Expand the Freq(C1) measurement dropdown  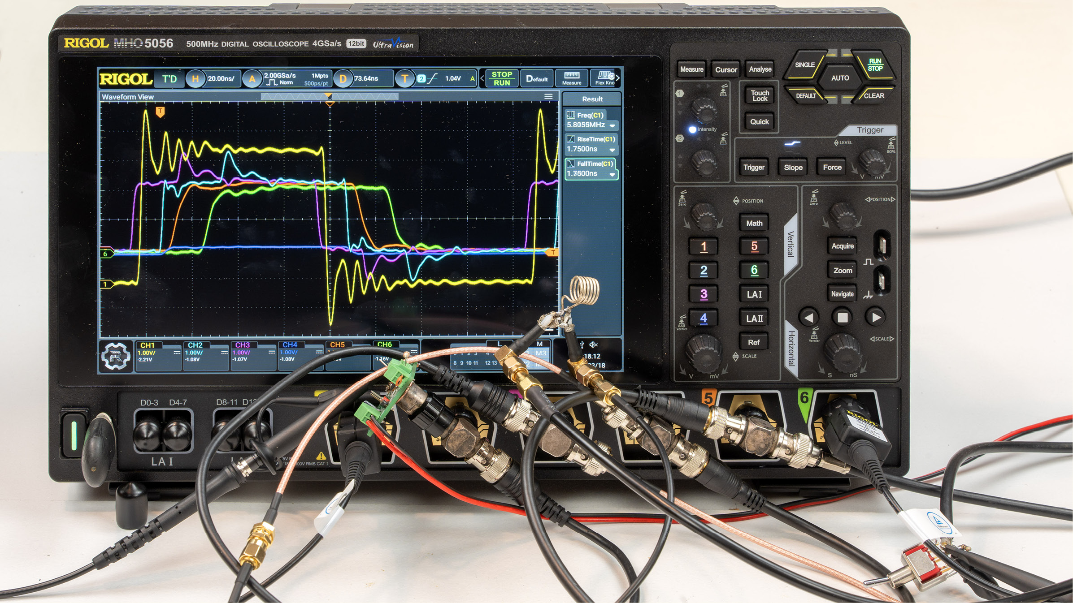tap(612, 125)
